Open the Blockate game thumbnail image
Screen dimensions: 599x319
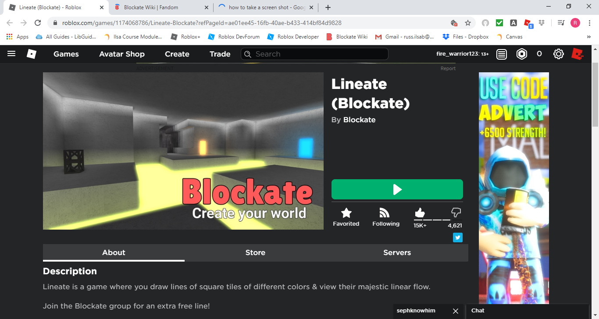pyautogui.click(x=183, y=151)
